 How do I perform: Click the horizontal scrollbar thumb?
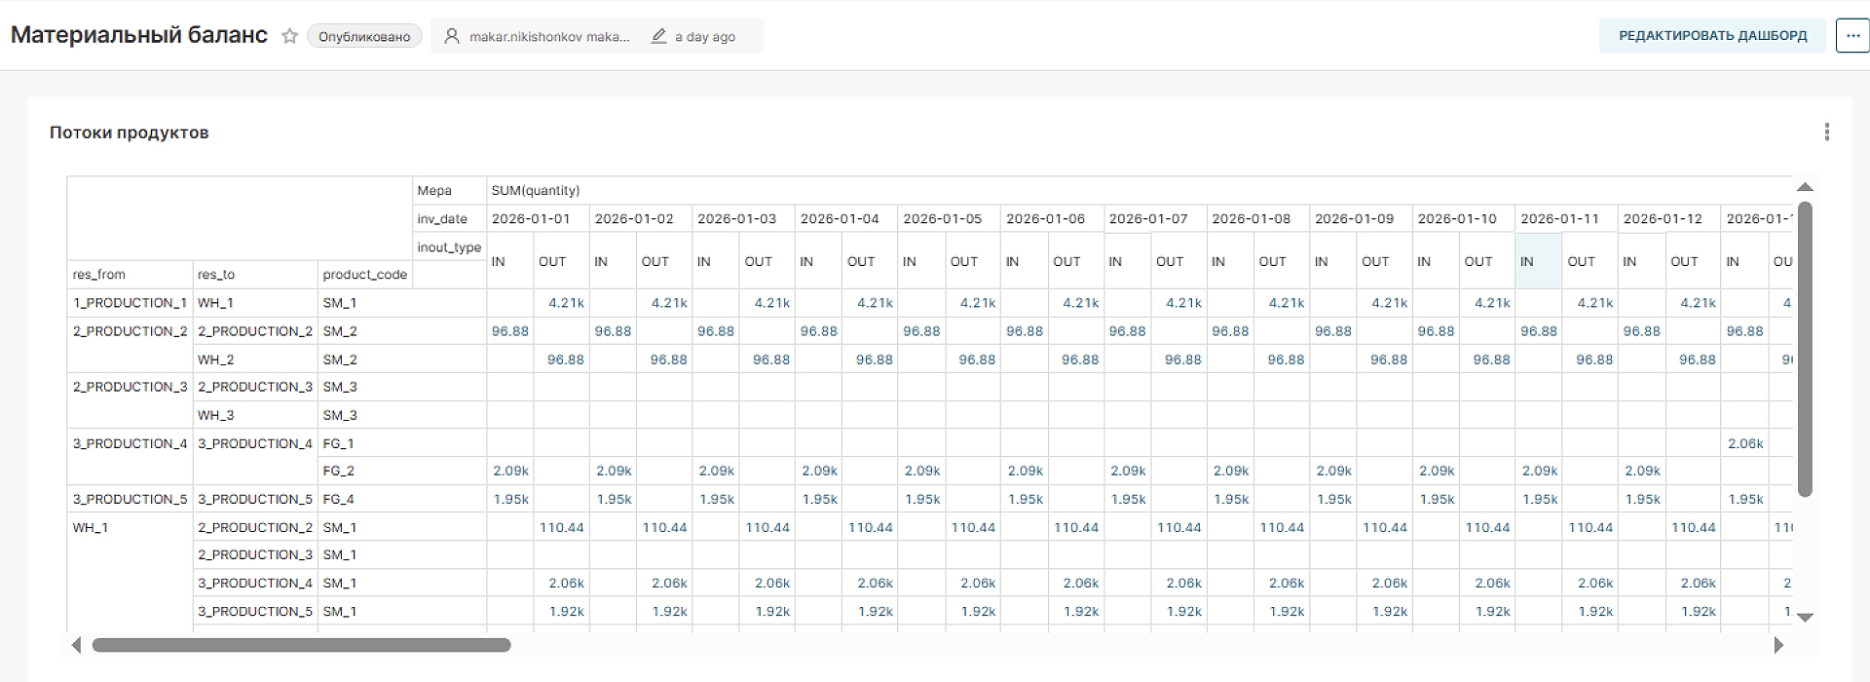(x=301, y=645)
